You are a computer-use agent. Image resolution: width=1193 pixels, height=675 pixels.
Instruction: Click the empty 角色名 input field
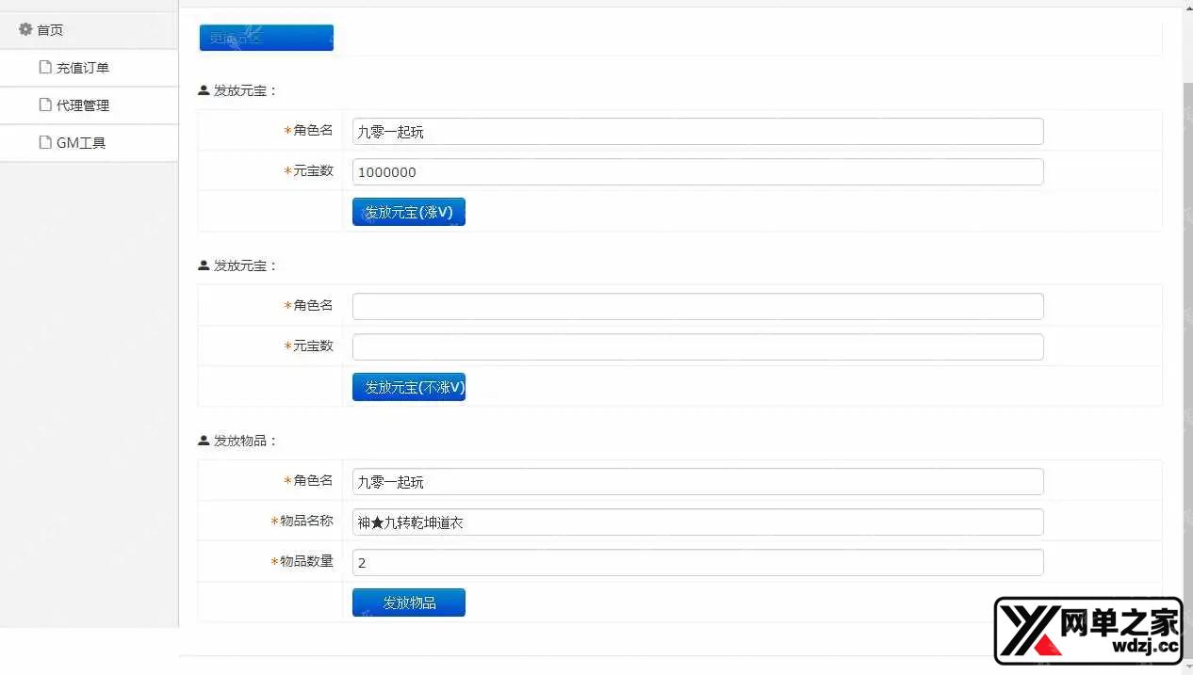click(697, 306)
